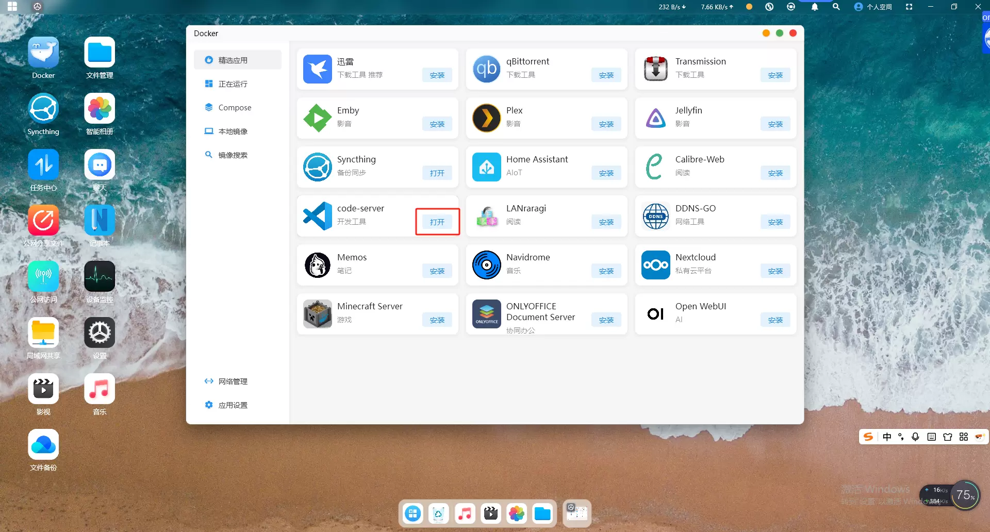The image size is (990, 532).
Task: Open 网络管理 in the sidebar
Action: [x=233, y=381]
